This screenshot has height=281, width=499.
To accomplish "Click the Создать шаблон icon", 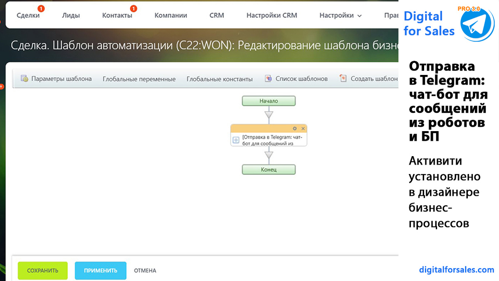I will (x=343, y=78).
